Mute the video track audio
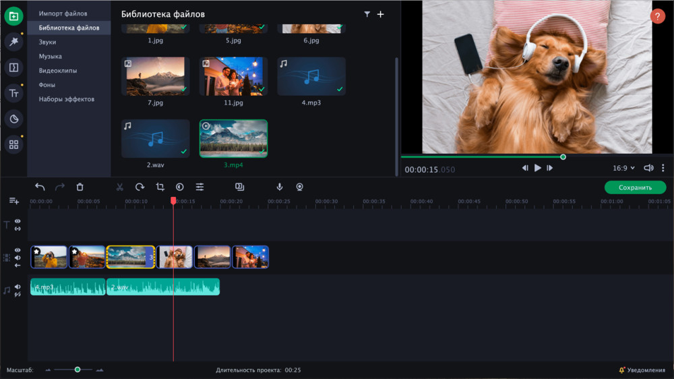This screenshot has width=674, height=379. pyautogui.click(x=18, y=258)
